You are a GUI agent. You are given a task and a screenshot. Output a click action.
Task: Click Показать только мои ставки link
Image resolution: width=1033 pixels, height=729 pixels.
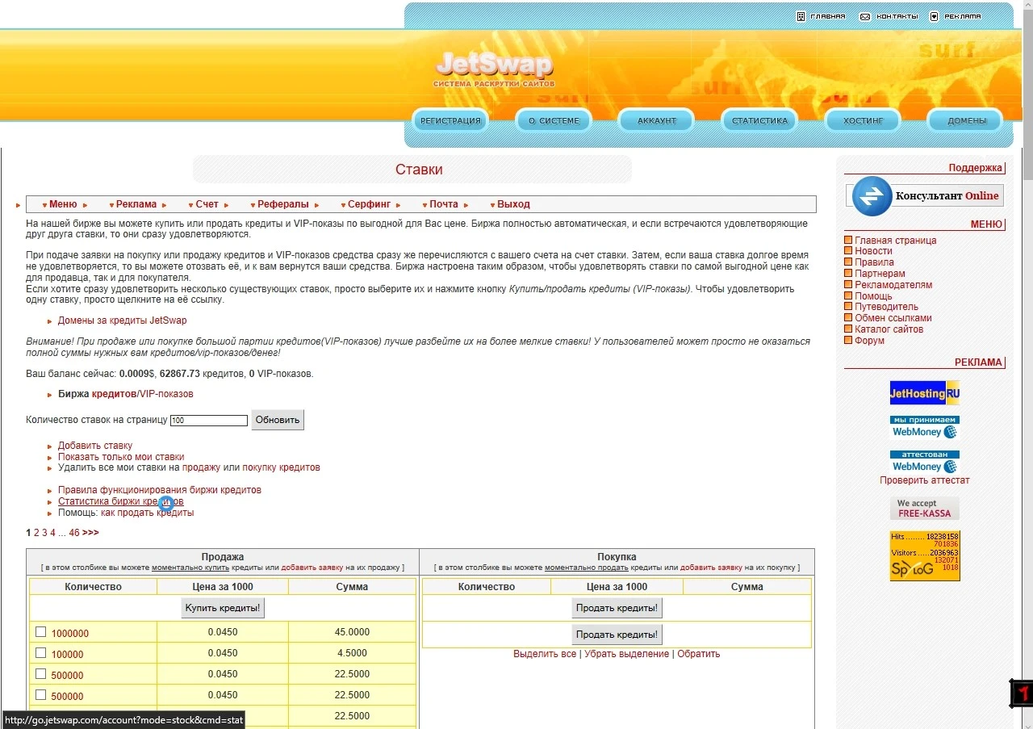(121, 457)
